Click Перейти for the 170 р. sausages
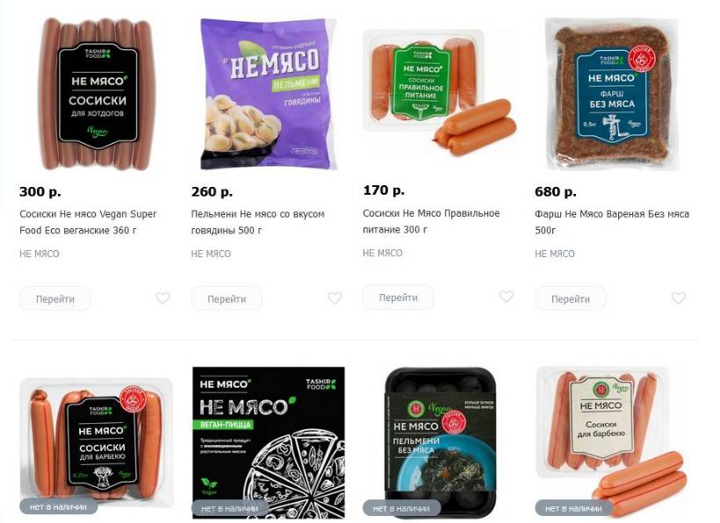The height and width of the screenshot is (523, 720). [x=399, y=297]
